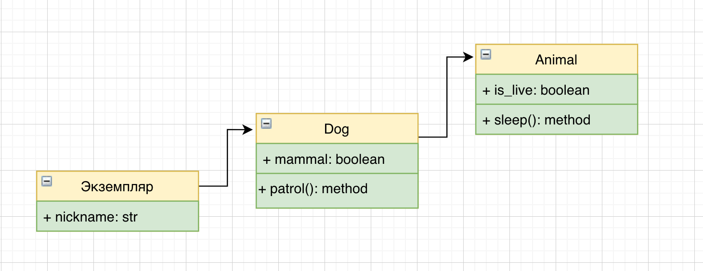Select vertical segment of Экземпляр-to-Dog connector
Screen dimensions: 703x271
[x=227, y=158]
